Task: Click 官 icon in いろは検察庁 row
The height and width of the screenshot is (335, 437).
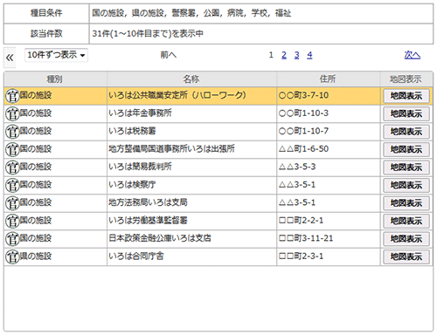Action: pyautogui.click(x=12, y=186)
